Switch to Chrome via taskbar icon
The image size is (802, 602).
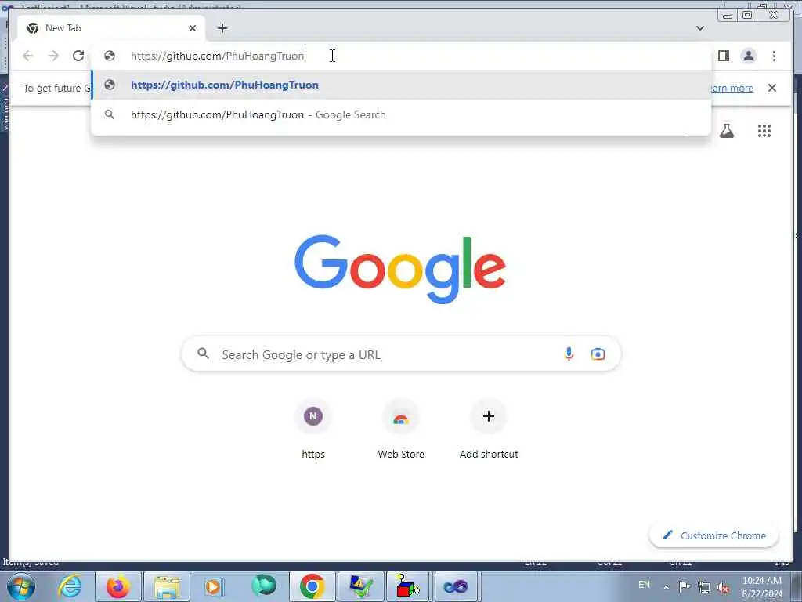(312, 586)
